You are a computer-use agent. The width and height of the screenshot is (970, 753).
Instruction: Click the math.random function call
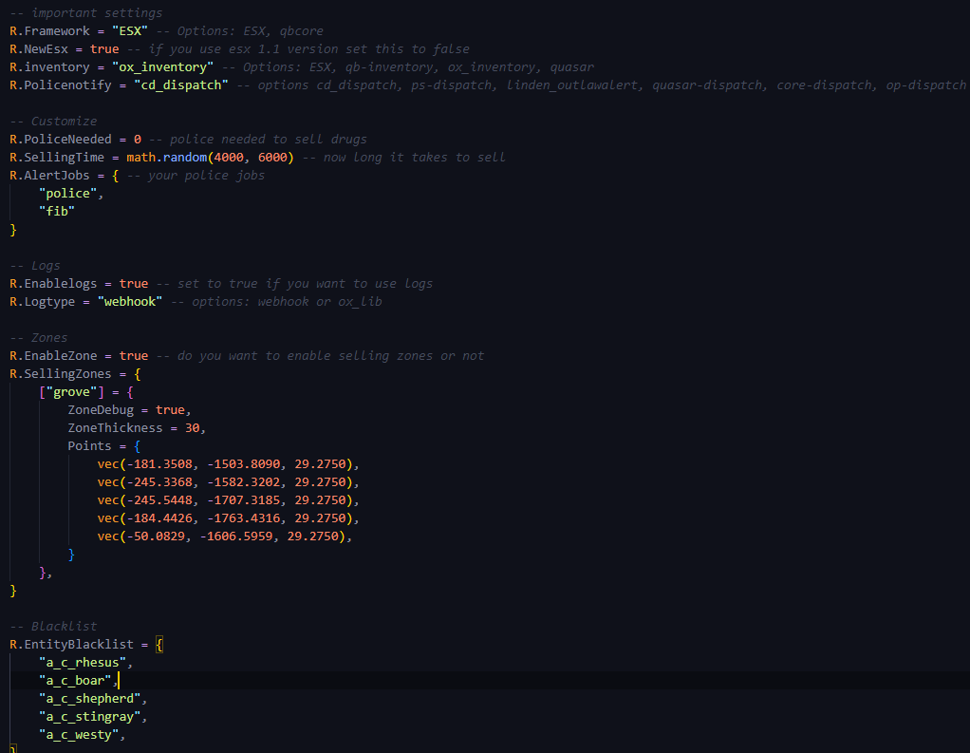[211, 158]
